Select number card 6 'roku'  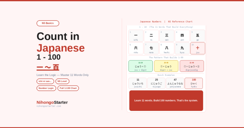pos(136,48)
